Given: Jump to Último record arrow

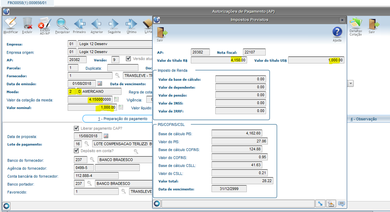Looking at the screenshot, I should point(131,24).
